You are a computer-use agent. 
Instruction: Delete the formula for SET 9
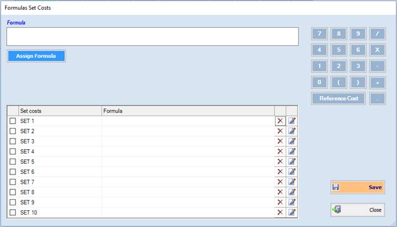pos(280,202)
